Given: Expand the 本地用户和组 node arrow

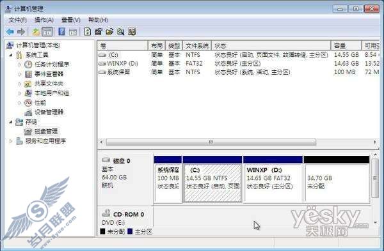Looking at the screenshot, I should point(20,93).
